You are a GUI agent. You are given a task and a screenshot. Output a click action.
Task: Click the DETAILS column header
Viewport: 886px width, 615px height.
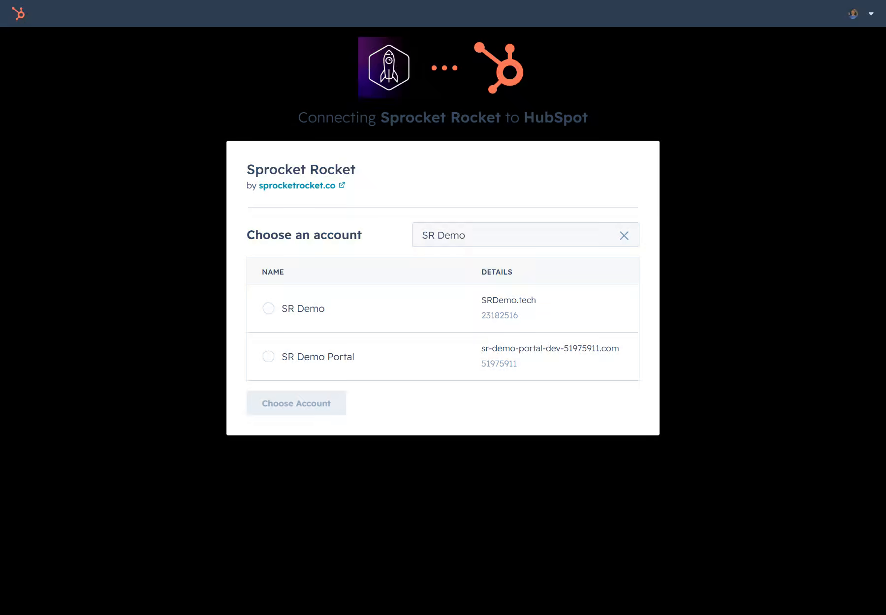[x=497, y=272]
